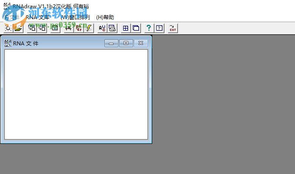295x174 pixels.
Task: Click the CON toolbar icon
Action: (x=42, y=28)
